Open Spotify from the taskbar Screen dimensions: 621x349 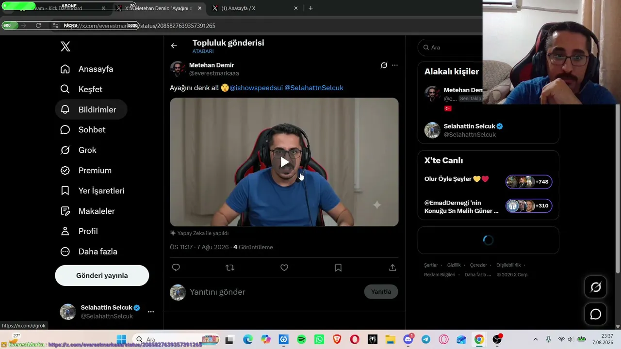point(301,340)
